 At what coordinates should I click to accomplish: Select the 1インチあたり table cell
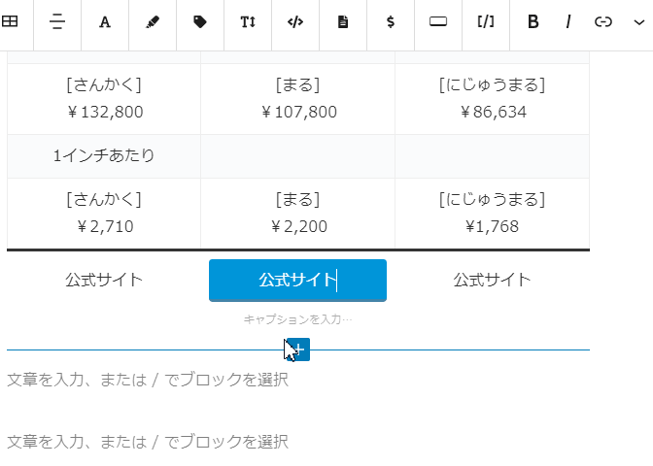pos(104,155)
